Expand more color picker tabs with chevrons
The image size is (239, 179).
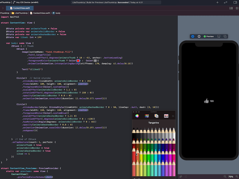tap(173, 116)
